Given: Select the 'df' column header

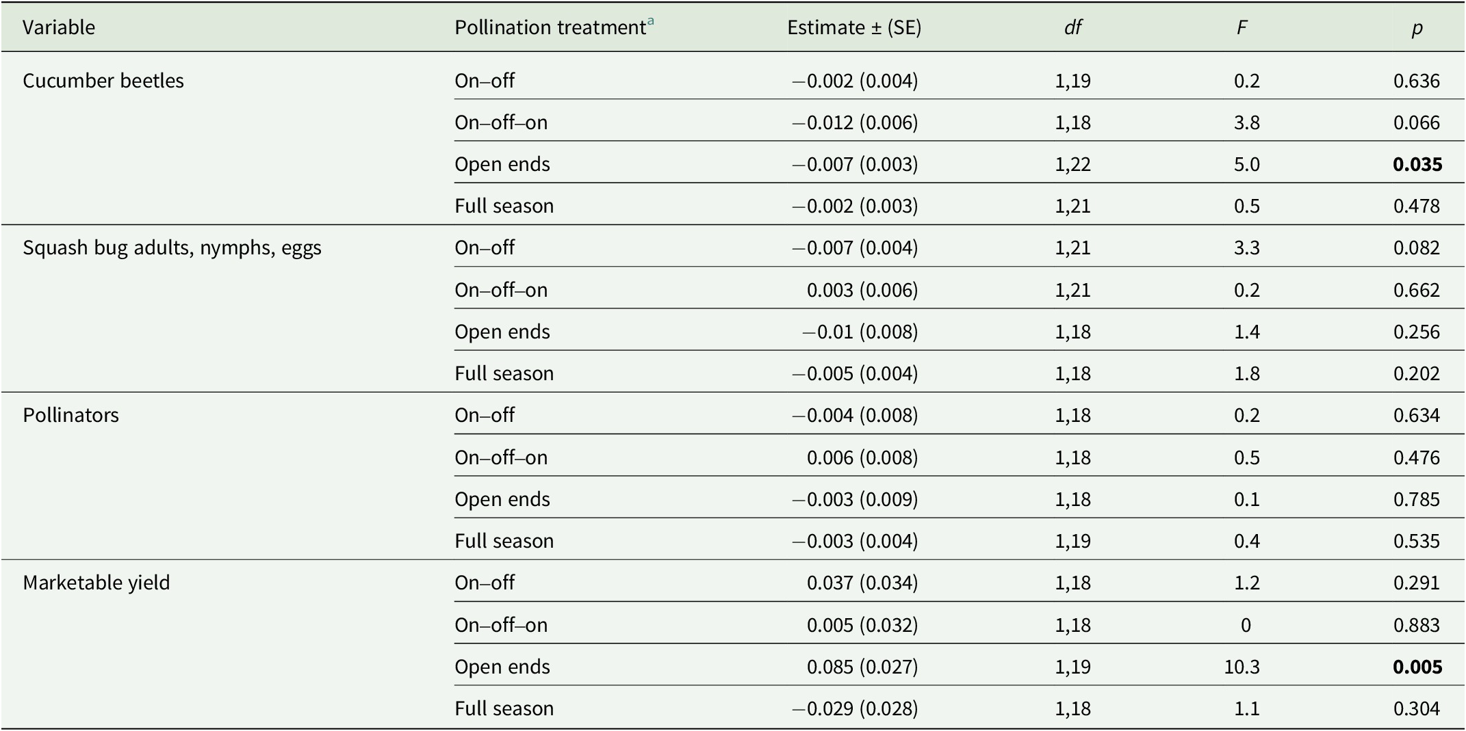Looking at the screenshot, I should click(x=1072, y=27).
